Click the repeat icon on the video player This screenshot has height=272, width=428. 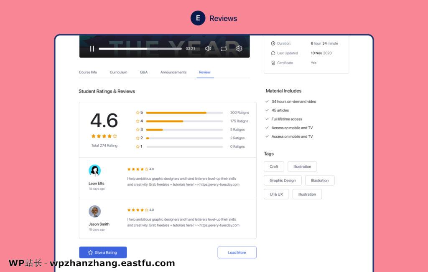coord(224,48)
